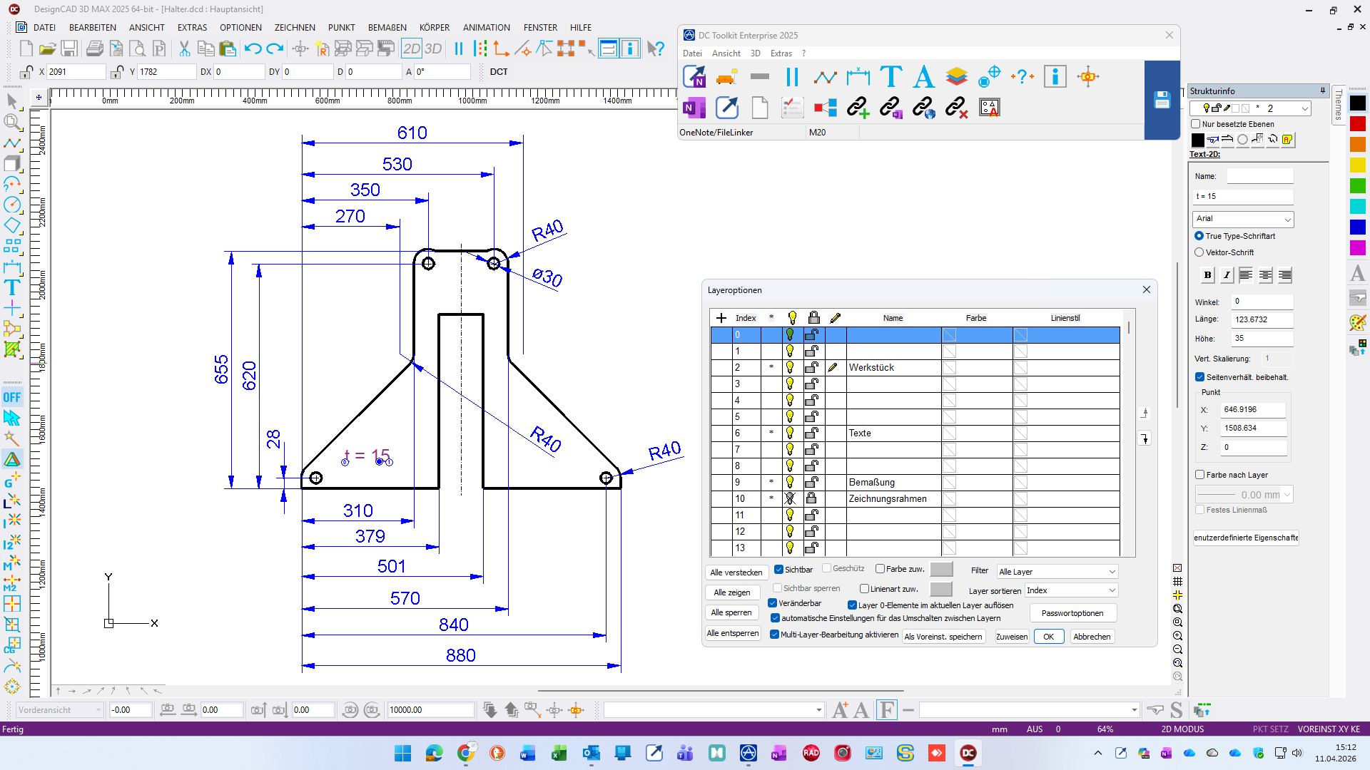Image resolution: width=1370 pixels, height=770 pixels.
Task: Click the scissors Cut icon
Action: [x=184, y=48]
